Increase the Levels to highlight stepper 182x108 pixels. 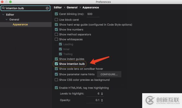click(x=102, y=93)
